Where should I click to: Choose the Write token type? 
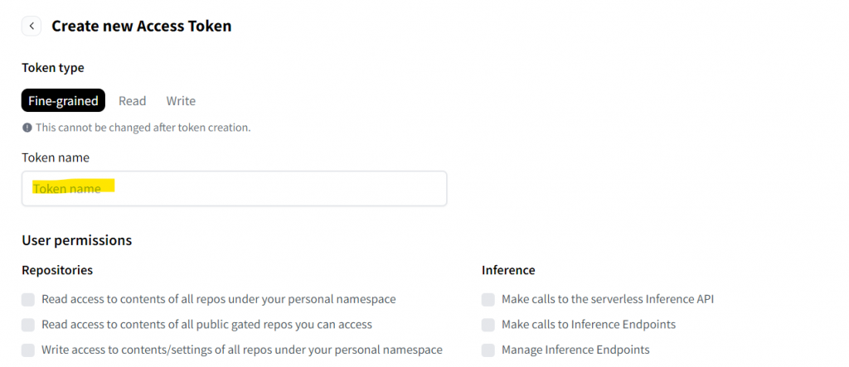(x=181, y=101)
